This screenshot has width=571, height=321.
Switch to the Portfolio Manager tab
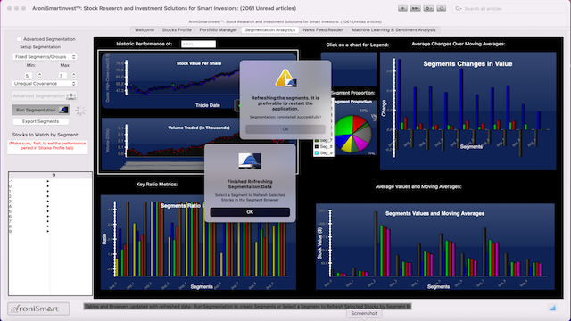tap(218, 29)
